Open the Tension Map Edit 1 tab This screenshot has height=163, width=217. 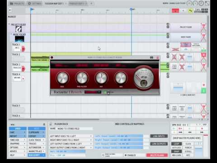[54, 4]
